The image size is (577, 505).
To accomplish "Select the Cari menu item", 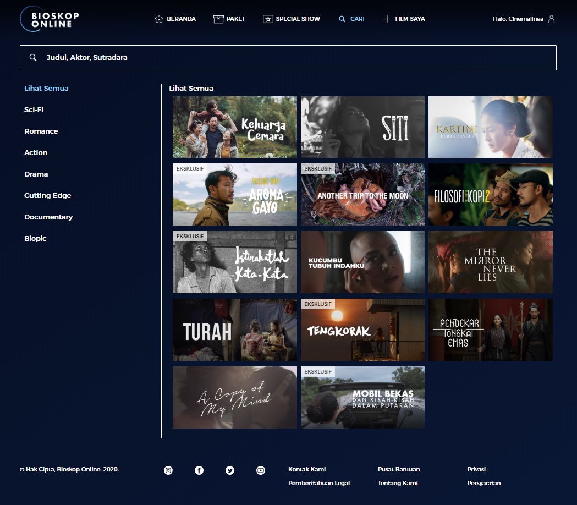I will pos(358,19).
